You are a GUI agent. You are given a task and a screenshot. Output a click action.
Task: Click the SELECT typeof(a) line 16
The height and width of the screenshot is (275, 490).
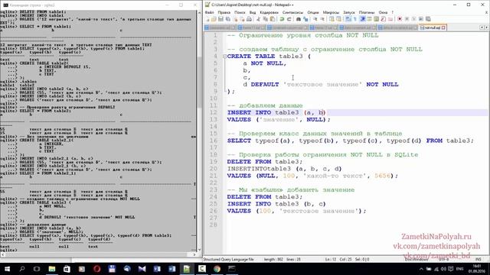(351, 141)
